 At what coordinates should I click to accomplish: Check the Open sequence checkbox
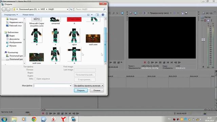point(35,79)
